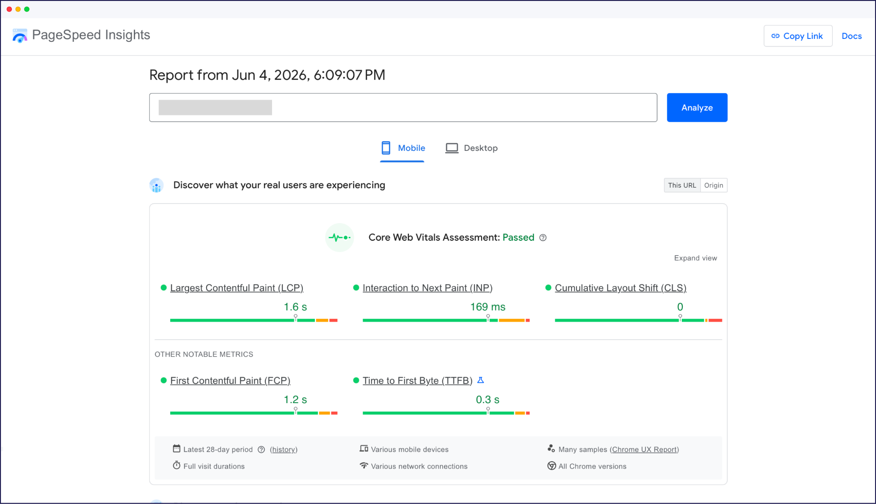Switch to the Desktop tab
Image resolution: width=876 pixels, height=504 pixels.
coord(471,148)
